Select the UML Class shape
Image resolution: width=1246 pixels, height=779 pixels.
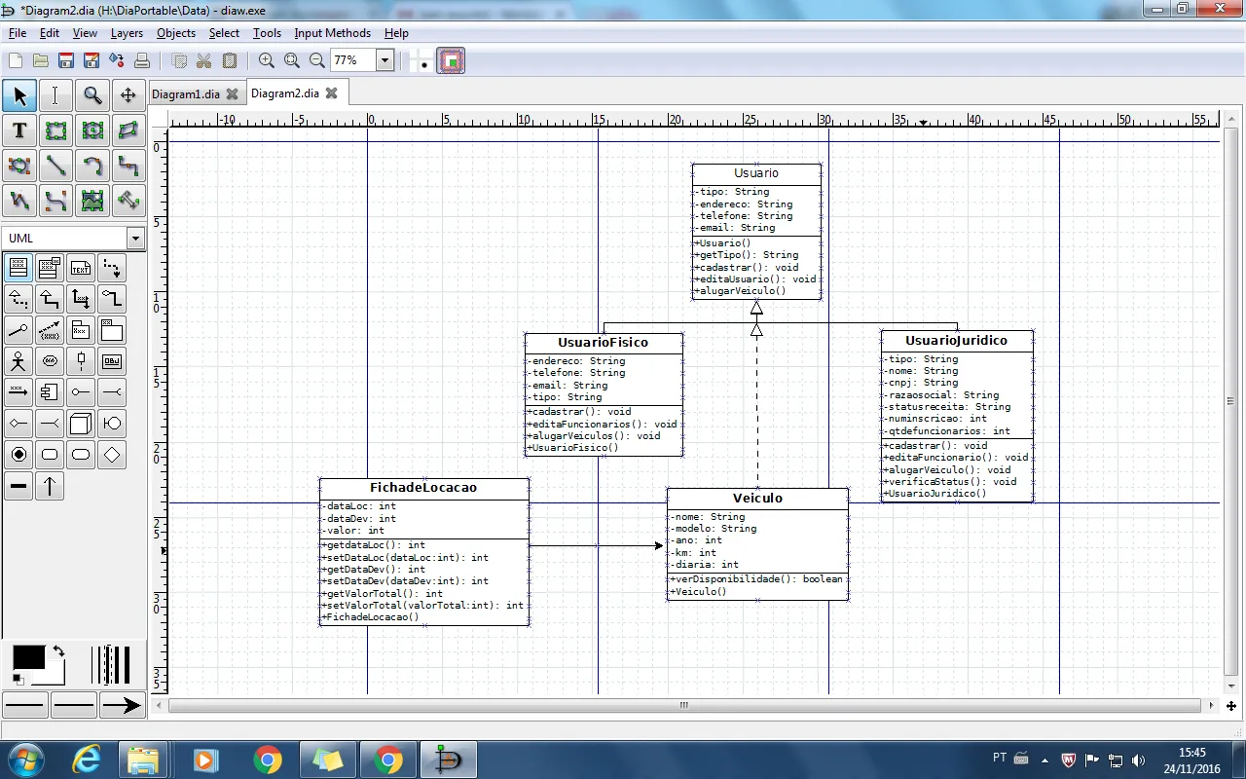click(18, 268)
